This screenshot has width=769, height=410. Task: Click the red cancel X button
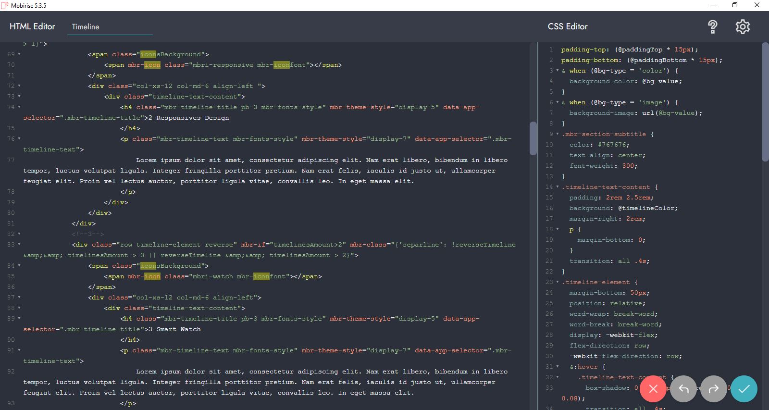click(x=653, y=389)
